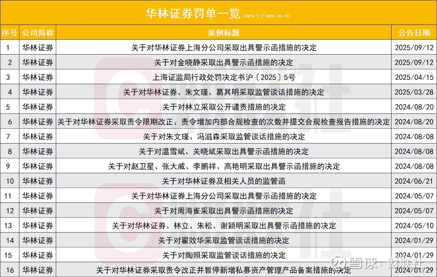
Task: Select the "公告日期" column header
Action: (x=414, y=33)
